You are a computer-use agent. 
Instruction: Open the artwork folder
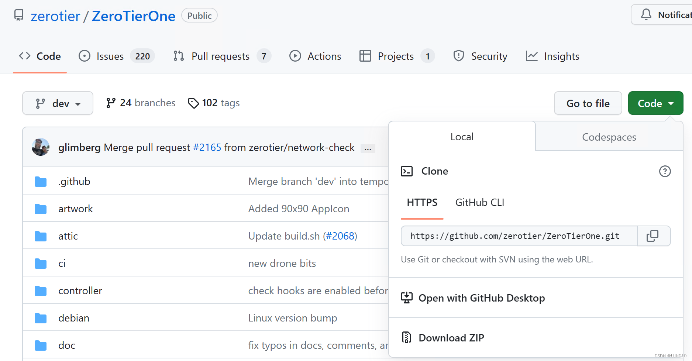[76, 209]
